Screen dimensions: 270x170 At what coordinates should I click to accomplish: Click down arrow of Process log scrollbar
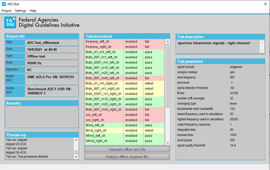pos(76,157)
